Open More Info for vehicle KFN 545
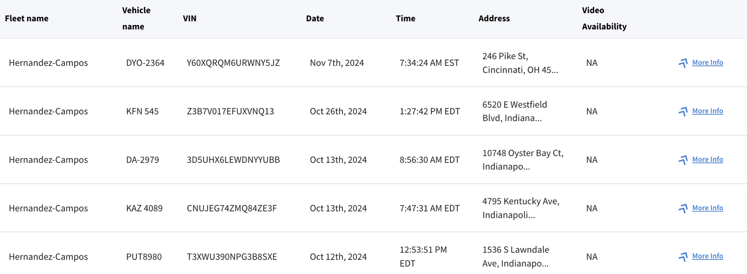The height and width of the screenshot is (274, 747). tap(707, 111)
